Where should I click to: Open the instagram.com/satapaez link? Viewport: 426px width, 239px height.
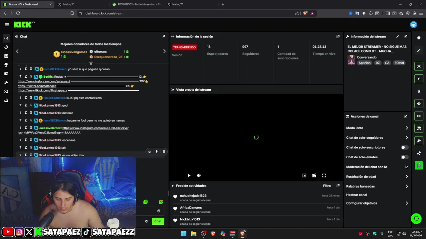[x=44, y=81]
